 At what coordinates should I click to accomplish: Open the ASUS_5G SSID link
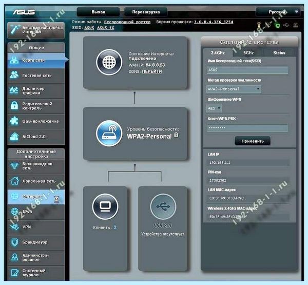tap(105, 28)
